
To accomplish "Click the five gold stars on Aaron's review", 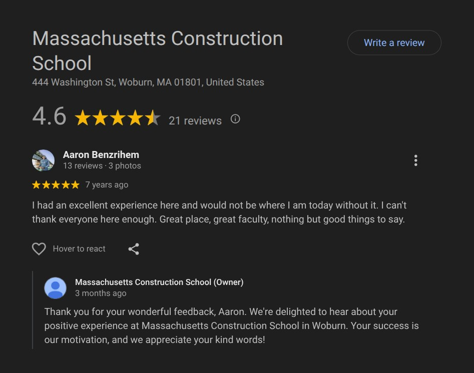I will (56, 185).
